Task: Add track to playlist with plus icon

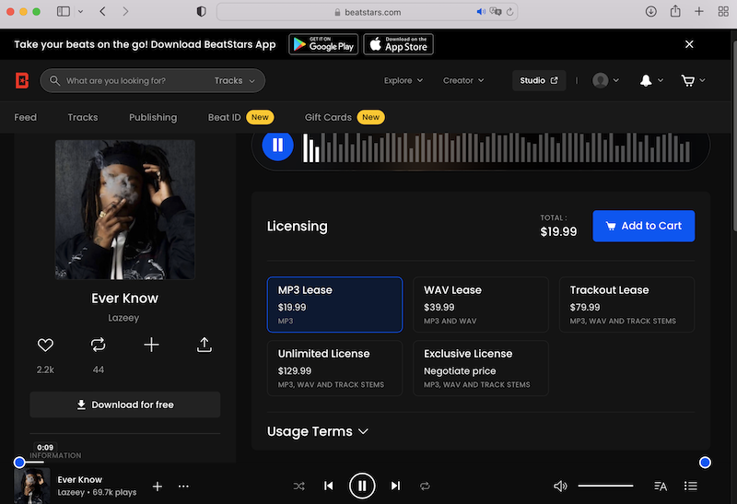Action: 151,345
